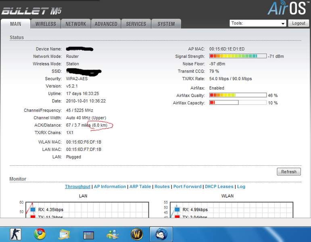
Task: Click the WLAN MAC address value
Action: coord(84,142)
